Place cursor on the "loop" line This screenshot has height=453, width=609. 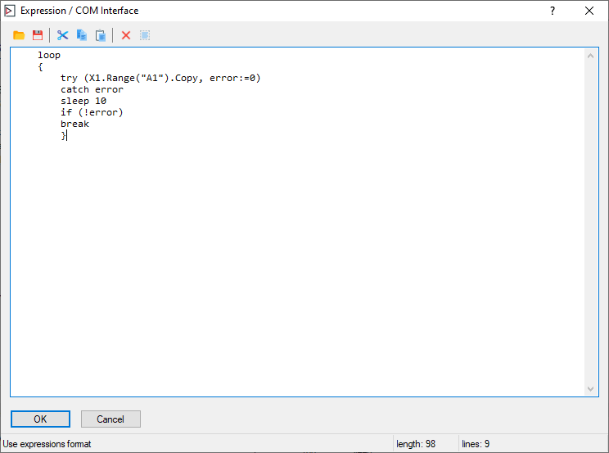(x=49, y=55)
